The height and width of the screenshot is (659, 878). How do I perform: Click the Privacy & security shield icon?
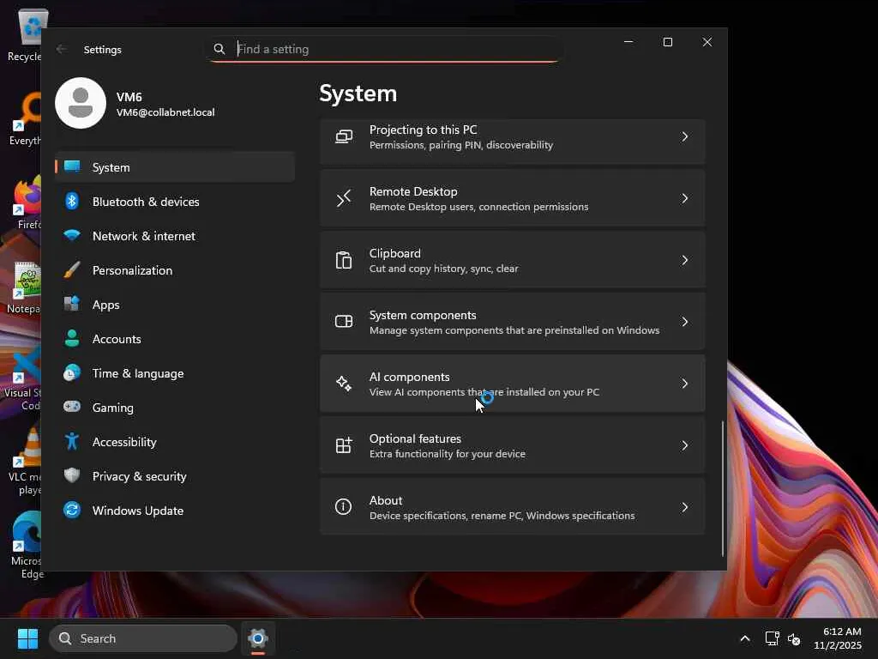pyautogui.click(x=72, y=475)
